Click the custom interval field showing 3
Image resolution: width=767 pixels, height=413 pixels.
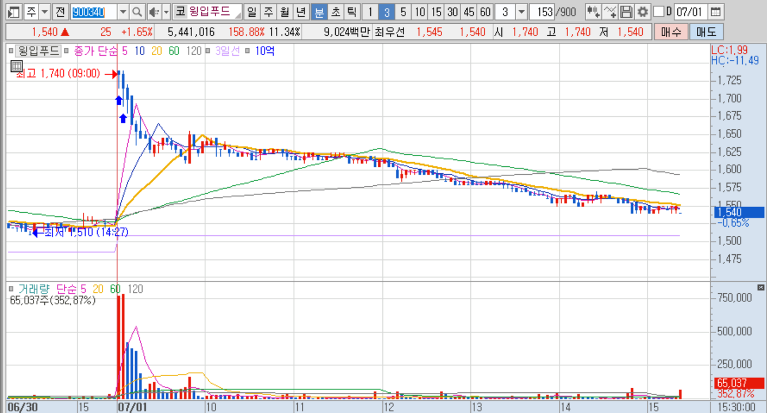coord(505,12)
